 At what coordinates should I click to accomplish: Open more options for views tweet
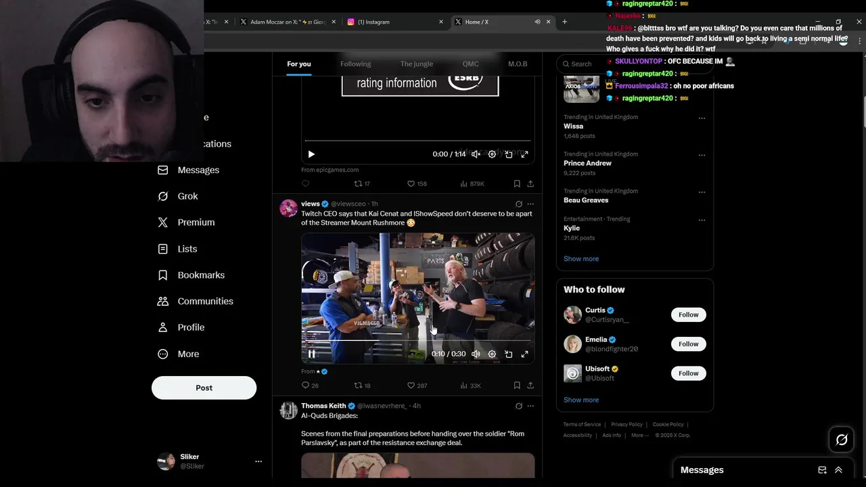tap(530, 204)
